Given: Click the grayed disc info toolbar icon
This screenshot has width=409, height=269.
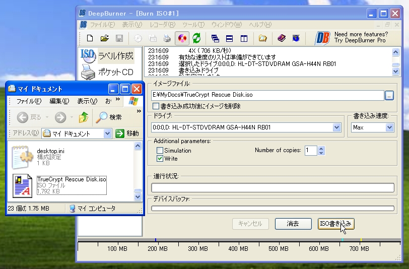Looking at the screenshot, I should 138,39.
